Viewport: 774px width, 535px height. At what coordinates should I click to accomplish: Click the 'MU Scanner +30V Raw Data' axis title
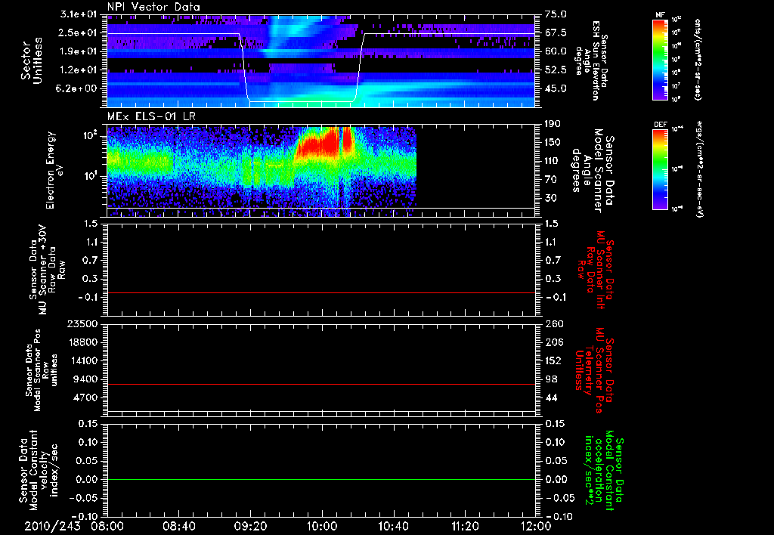pyautogui.click(x=48, y=269)
